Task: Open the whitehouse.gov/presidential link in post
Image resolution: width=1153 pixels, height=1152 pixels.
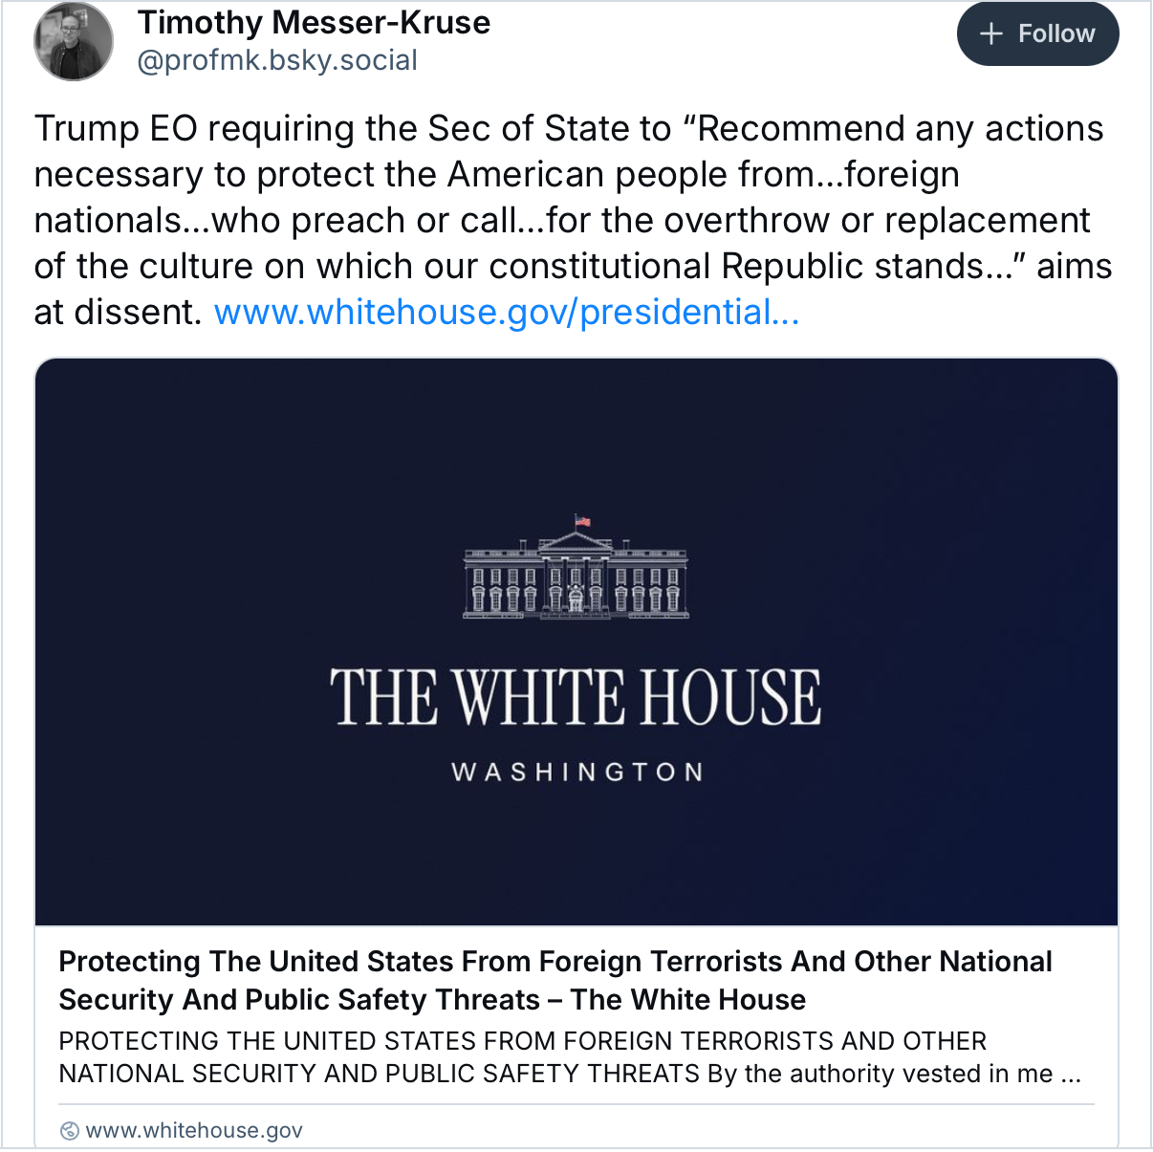Action: (507, 313)
